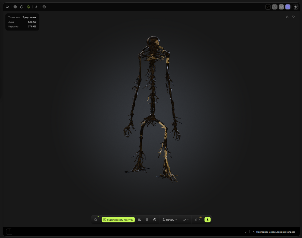The width and height of the screenshot is (302, 238).
Task: Select the outlined sphere shading mode
Action: click(x=22, y=7)
